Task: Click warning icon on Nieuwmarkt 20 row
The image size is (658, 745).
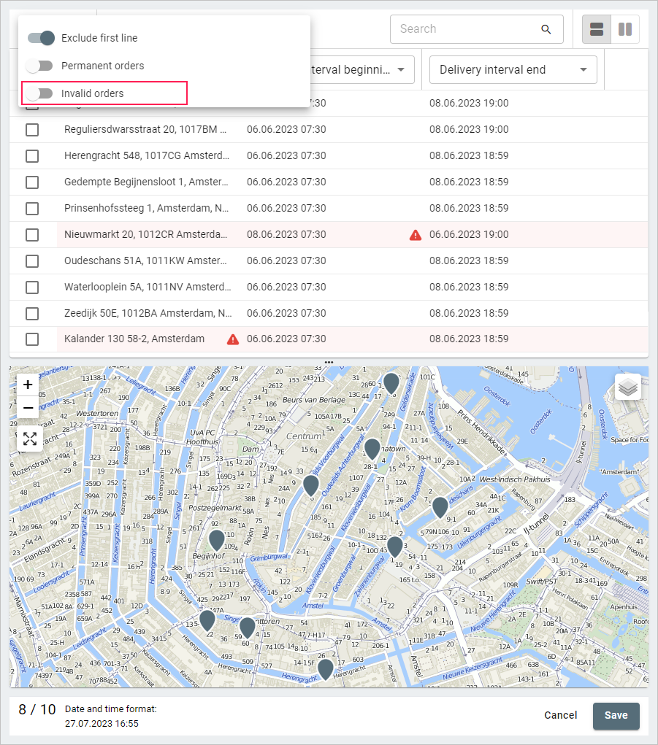Action: (416, 235)
